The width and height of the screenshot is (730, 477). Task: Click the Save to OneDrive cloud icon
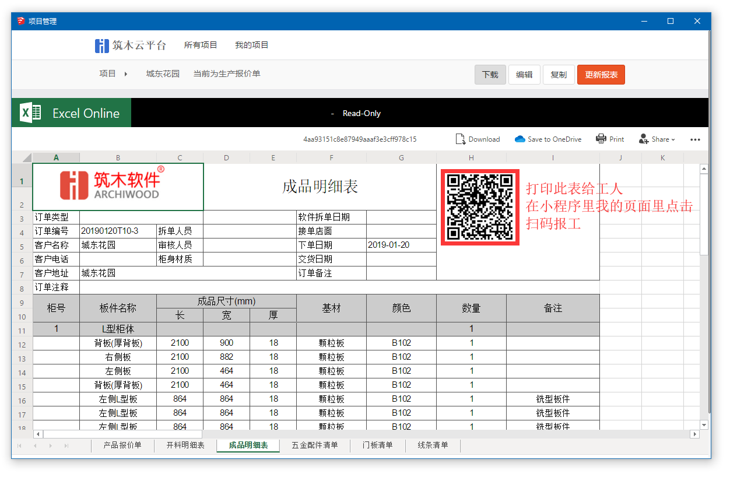point(520,139)
